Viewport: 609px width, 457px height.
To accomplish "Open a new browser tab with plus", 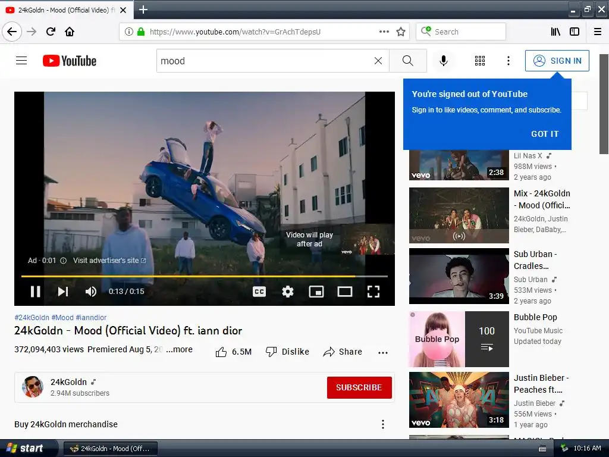I will 143,10.
